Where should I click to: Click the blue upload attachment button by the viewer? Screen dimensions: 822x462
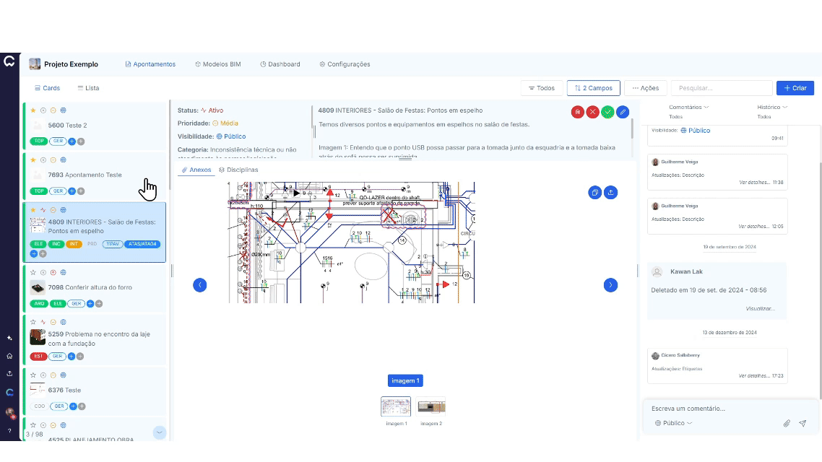tap(611, 193)
